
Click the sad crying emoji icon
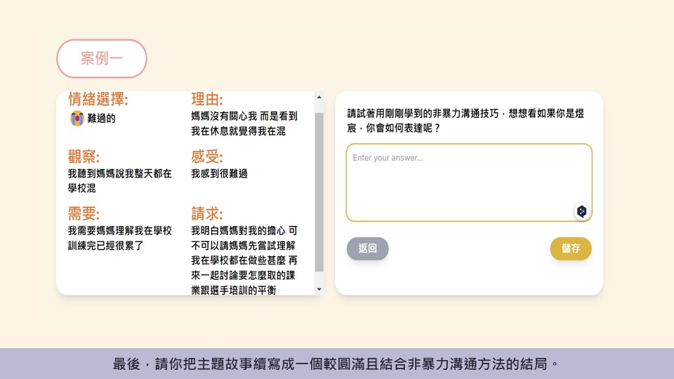[x=77, y=119]
